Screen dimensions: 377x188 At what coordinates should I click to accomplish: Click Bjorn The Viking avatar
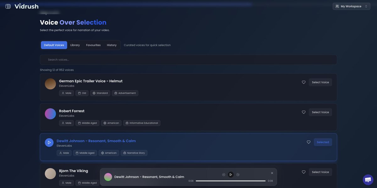(x=50, y=174)
